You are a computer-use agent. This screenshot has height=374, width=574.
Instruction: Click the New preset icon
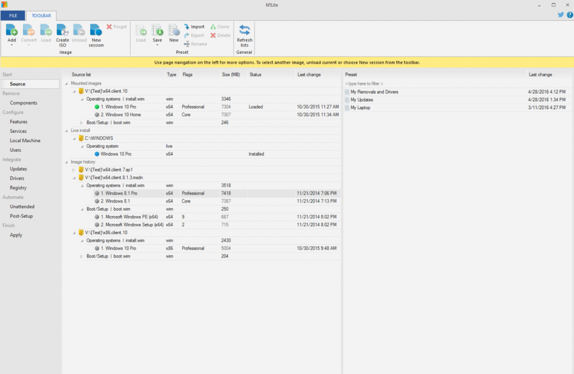pos(174,30)
